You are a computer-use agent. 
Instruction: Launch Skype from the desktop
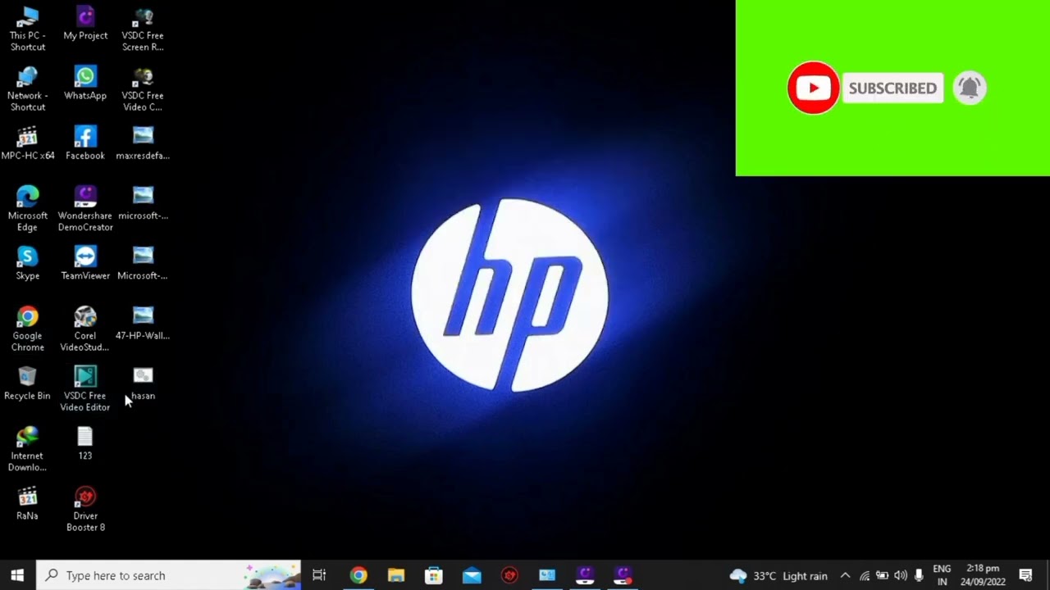coord(27,263)
